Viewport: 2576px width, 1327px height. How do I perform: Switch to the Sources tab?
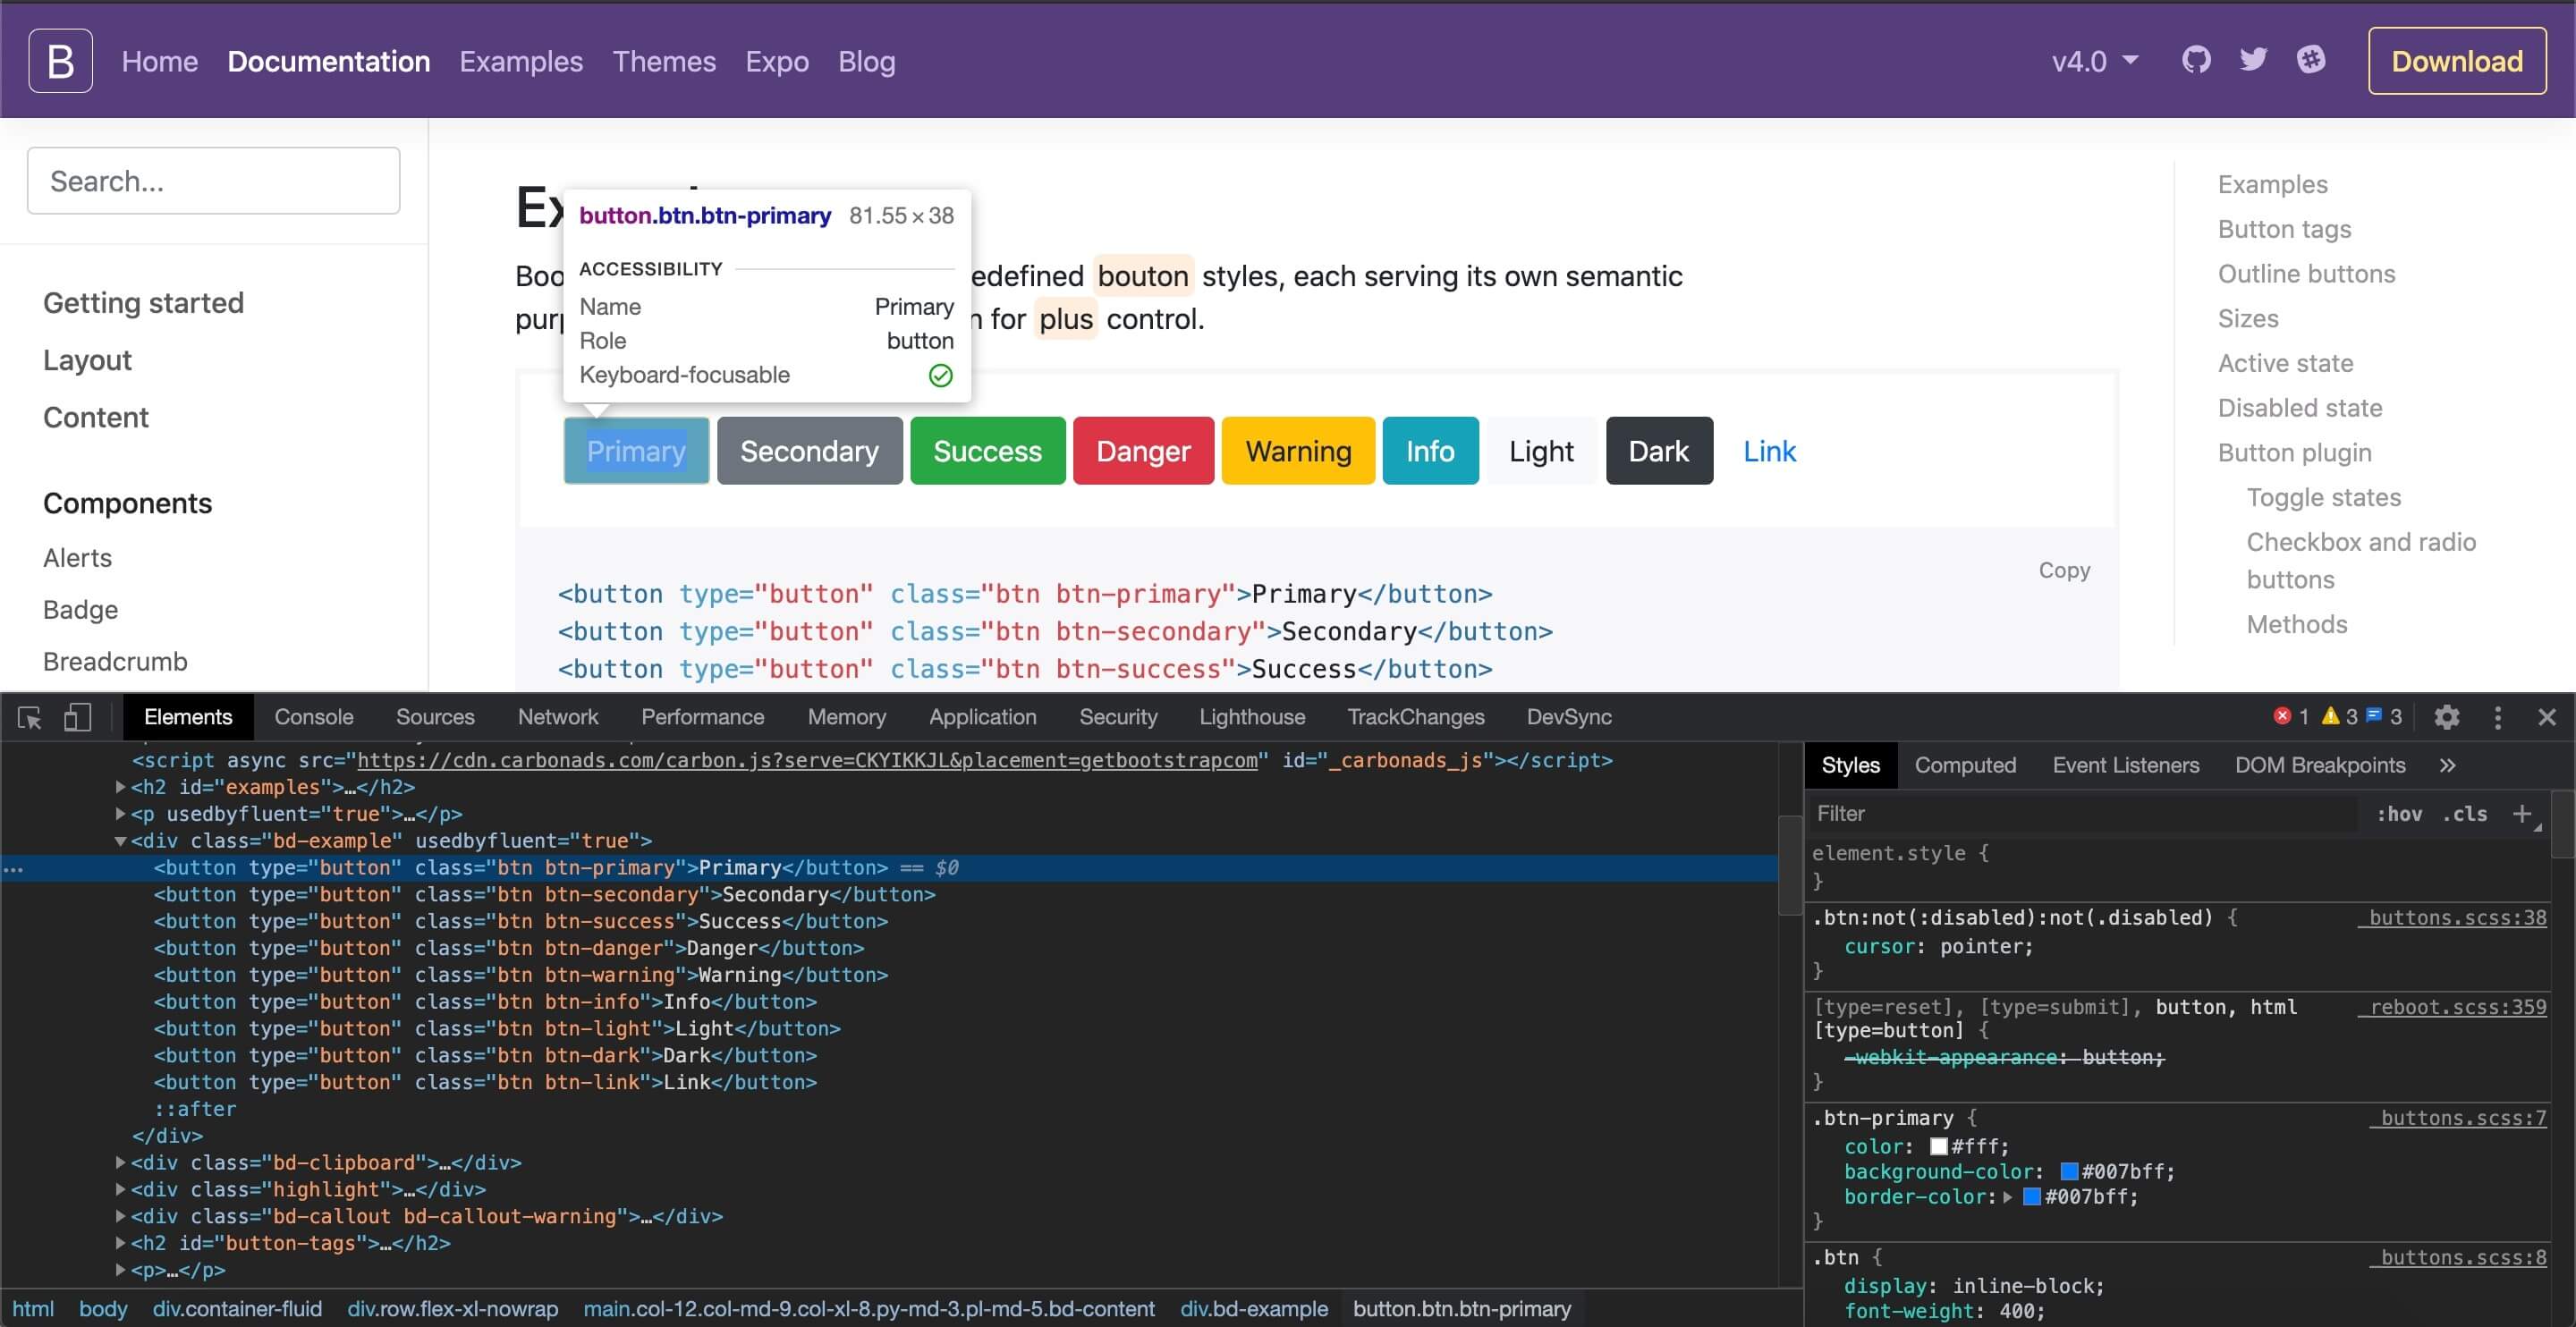[x=435, y=717]
